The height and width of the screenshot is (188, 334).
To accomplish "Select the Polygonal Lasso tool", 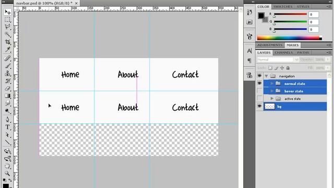I will [x=7, y=27].
